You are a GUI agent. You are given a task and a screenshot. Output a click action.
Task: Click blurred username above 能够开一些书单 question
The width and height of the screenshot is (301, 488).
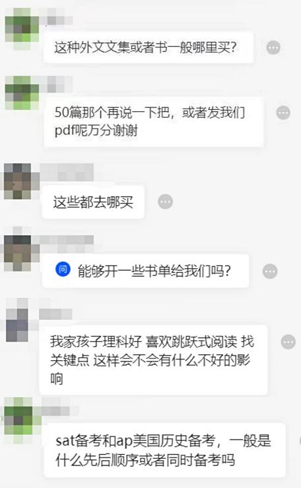pos(67,243)
